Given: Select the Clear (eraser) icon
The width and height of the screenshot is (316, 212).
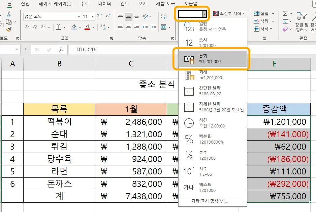Looking at the screenshot, I should pos(285,29).
